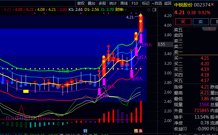Click the 0.38 price change value

(x=191, y=13)
